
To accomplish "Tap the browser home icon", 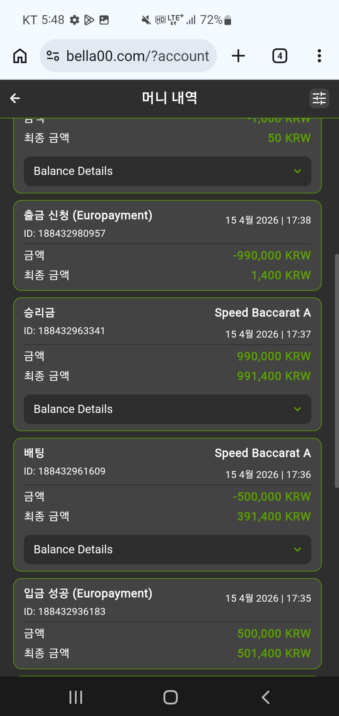I will tap(20, 56).
